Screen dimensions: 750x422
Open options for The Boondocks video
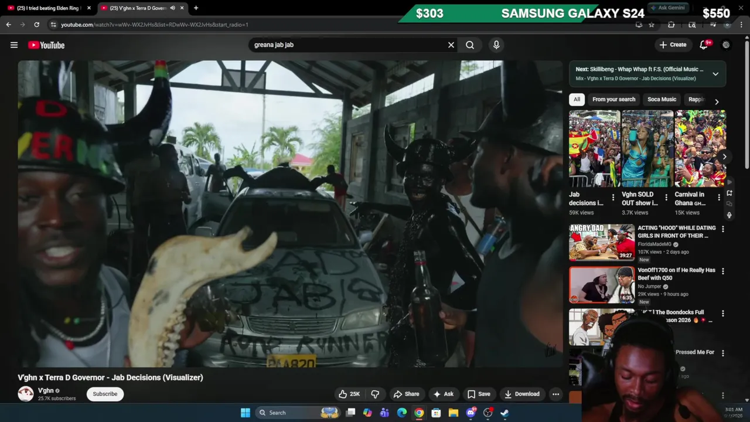coord(722,314)
